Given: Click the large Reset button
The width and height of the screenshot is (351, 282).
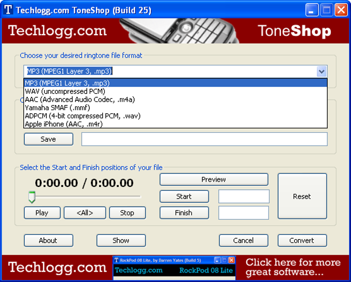Looking at the screenshot, I should click(302, 197).
